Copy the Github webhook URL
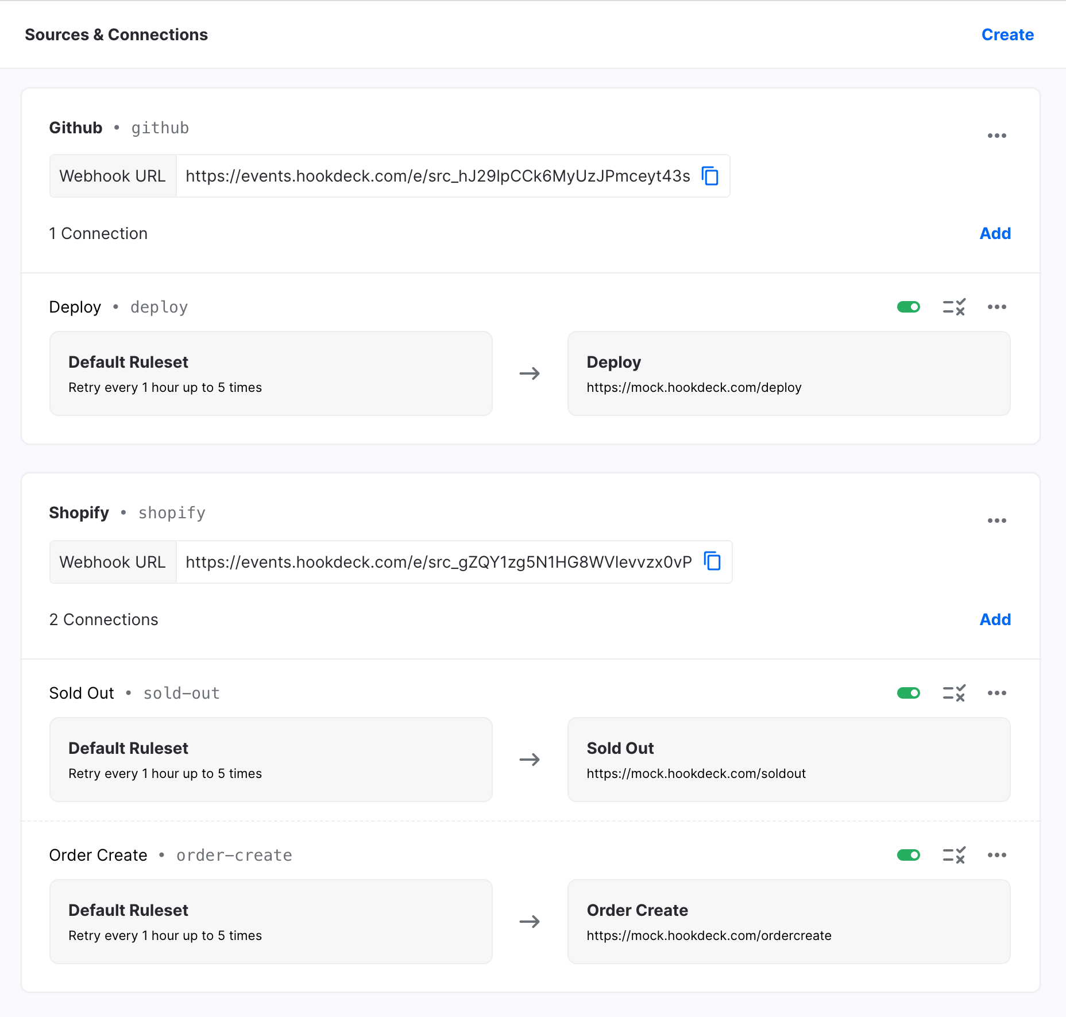 click(x=710, y=176)
